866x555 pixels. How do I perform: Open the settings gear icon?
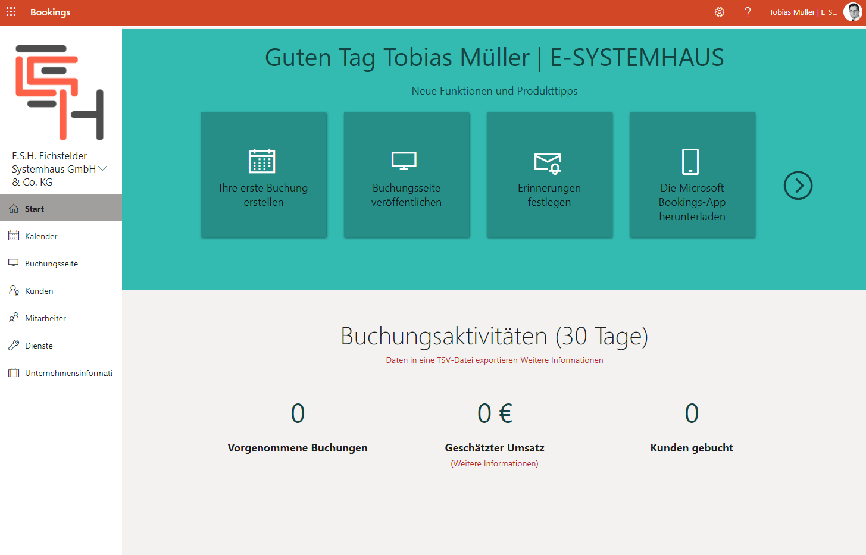pos(720,12)
